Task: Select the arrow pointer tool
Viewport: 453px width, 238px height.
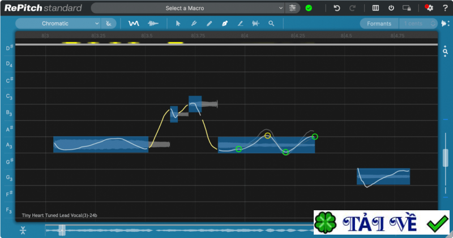Action: pyautogui.click(x=178, y=23)
